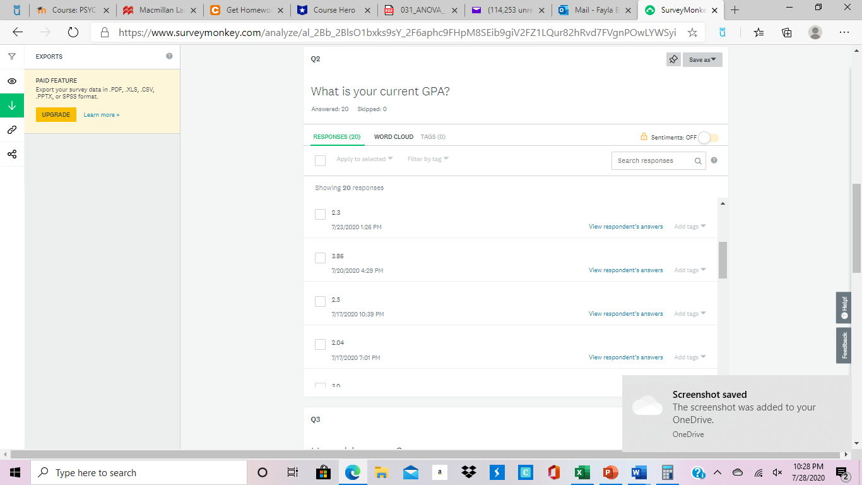Open the filter funnel icon in left sidebar
Screen dimensions: 862x485
pos(12,57)
